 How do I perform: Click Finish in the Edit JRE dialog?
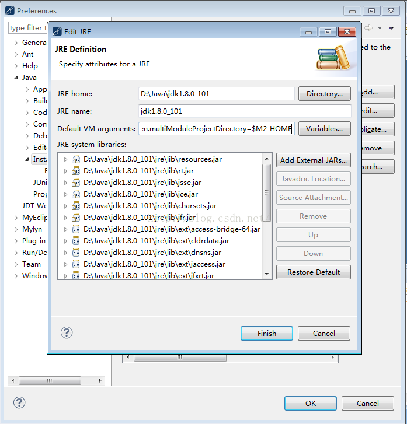267,333
